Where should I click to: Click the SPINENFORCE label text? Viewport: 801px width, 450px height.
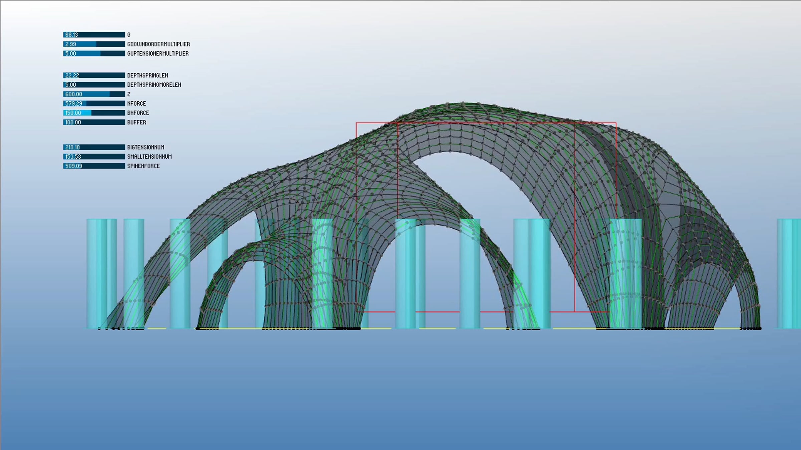pos(144,166)
